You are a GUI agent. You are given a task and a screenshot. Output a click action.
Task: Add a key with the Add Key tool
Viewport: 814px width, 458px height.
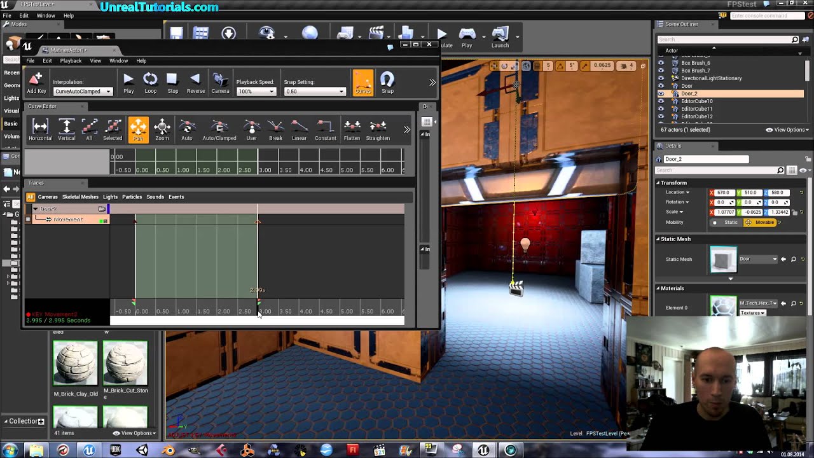click(36, 83)
